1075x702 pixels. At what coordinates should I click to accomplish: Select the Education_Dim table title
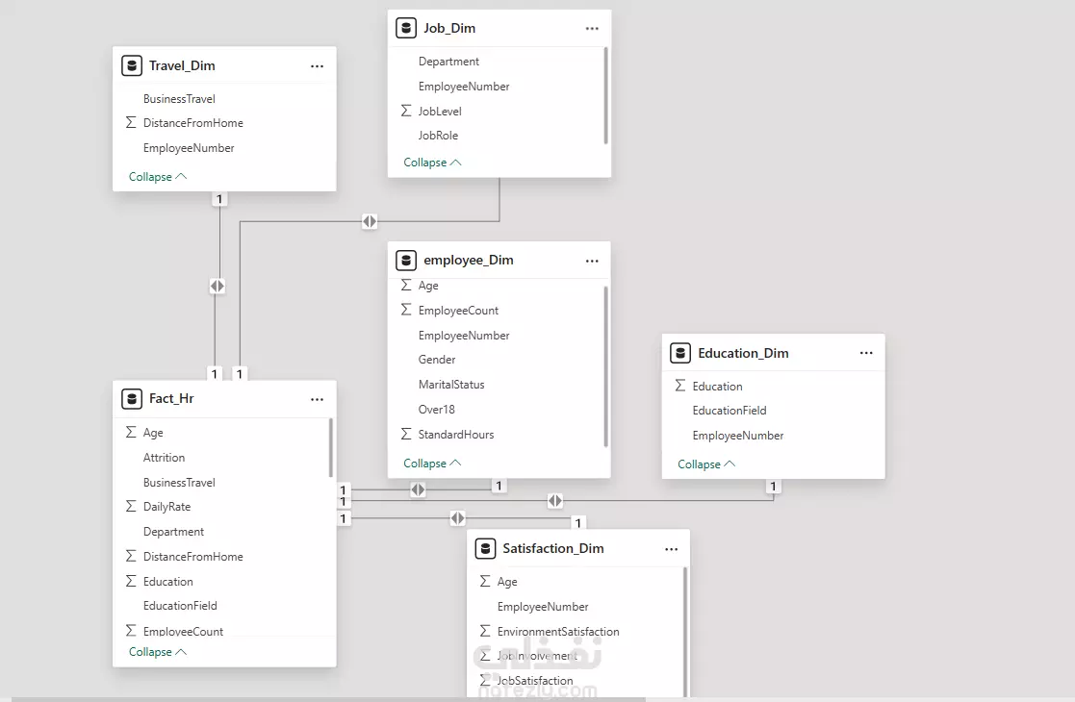coord(743,353)
